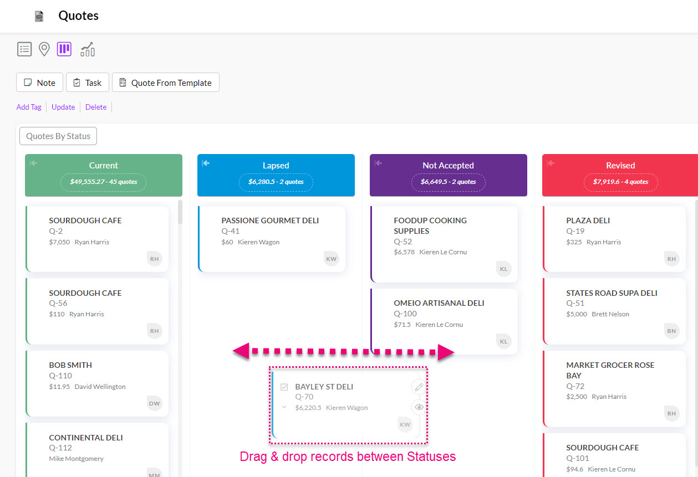The image size is (698, 477).
Task: Click the Add Tag link
Action: point(29,107)
